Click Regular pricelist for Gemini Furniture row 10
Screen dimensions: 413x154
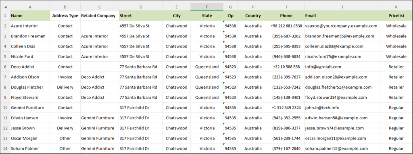396,108
